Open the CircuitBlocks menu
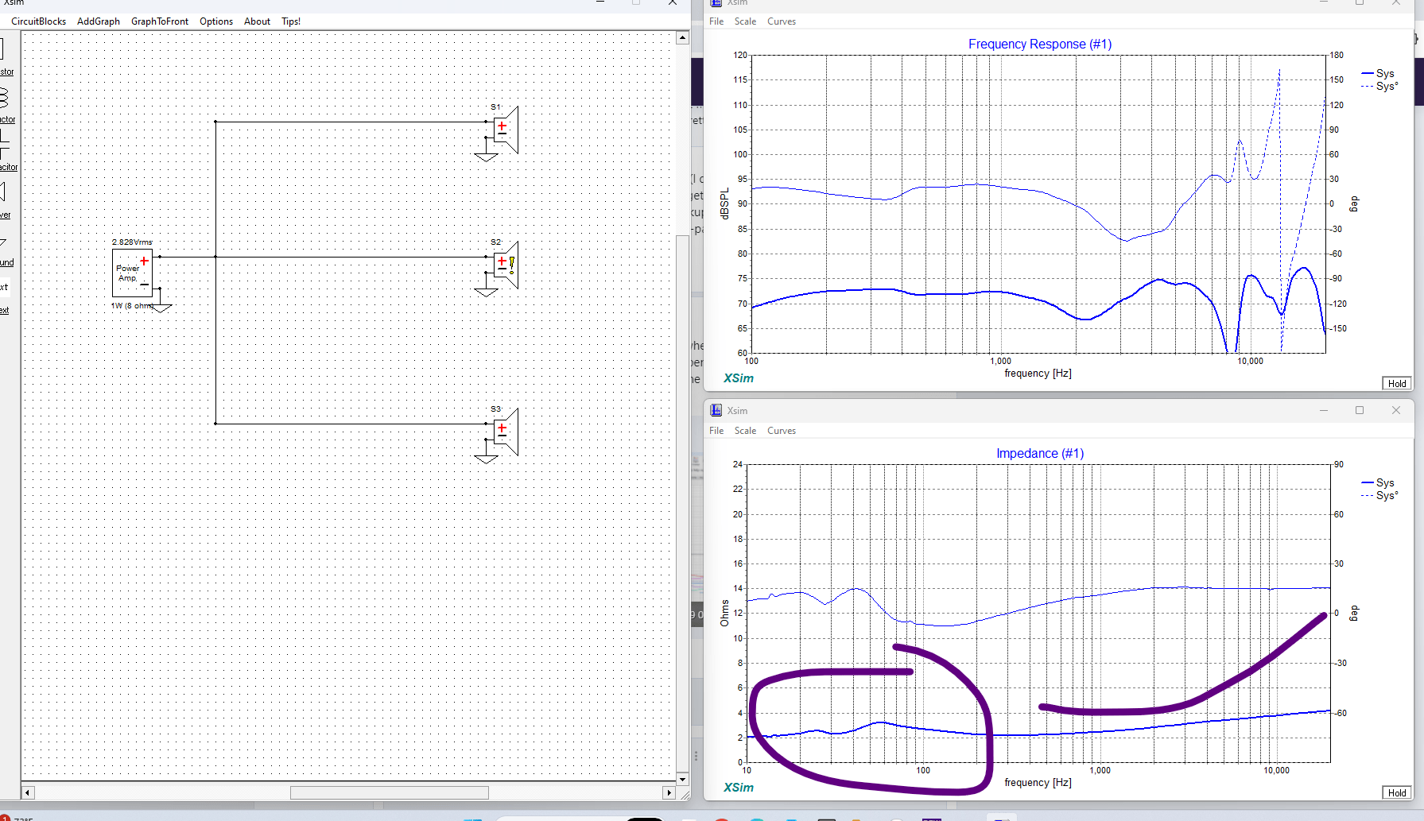This screenshot has height=821, width=1424. (38, 21)
